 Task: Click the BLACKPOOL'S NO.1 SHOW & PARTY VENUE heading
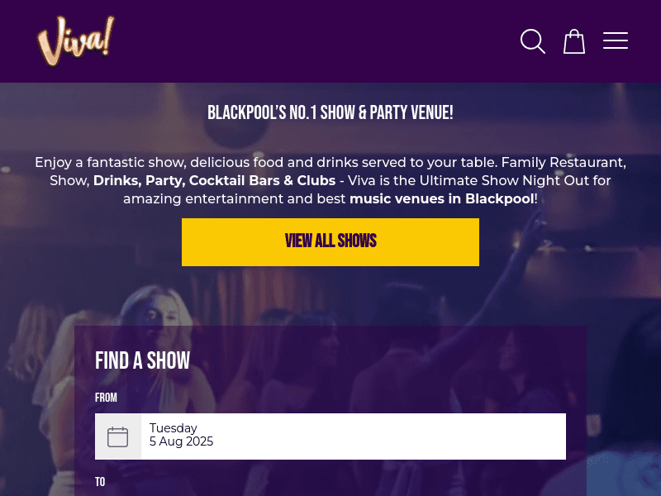coord(330,112)
